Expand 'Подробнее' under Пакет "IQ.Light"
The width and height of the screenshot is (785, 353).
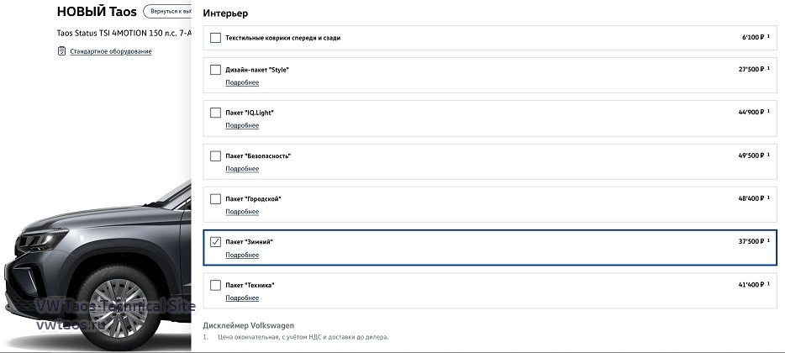coord(242,125)
